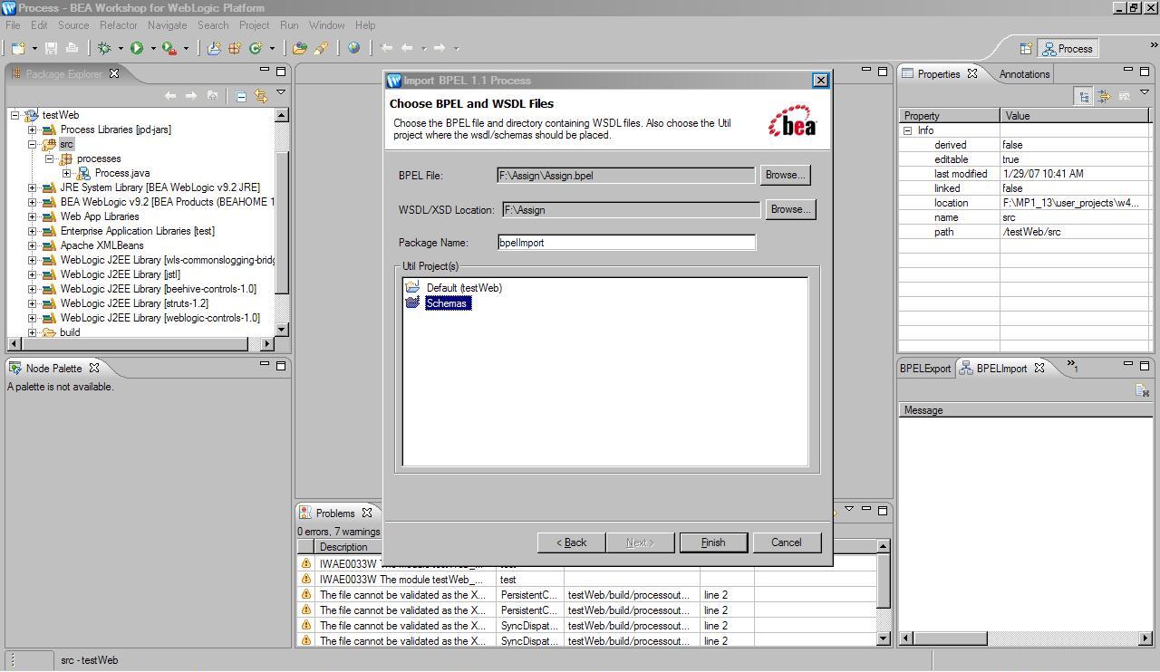1160x672 pixels.
Task: Open Properties view menu triangle
Action: point(1145,92)
